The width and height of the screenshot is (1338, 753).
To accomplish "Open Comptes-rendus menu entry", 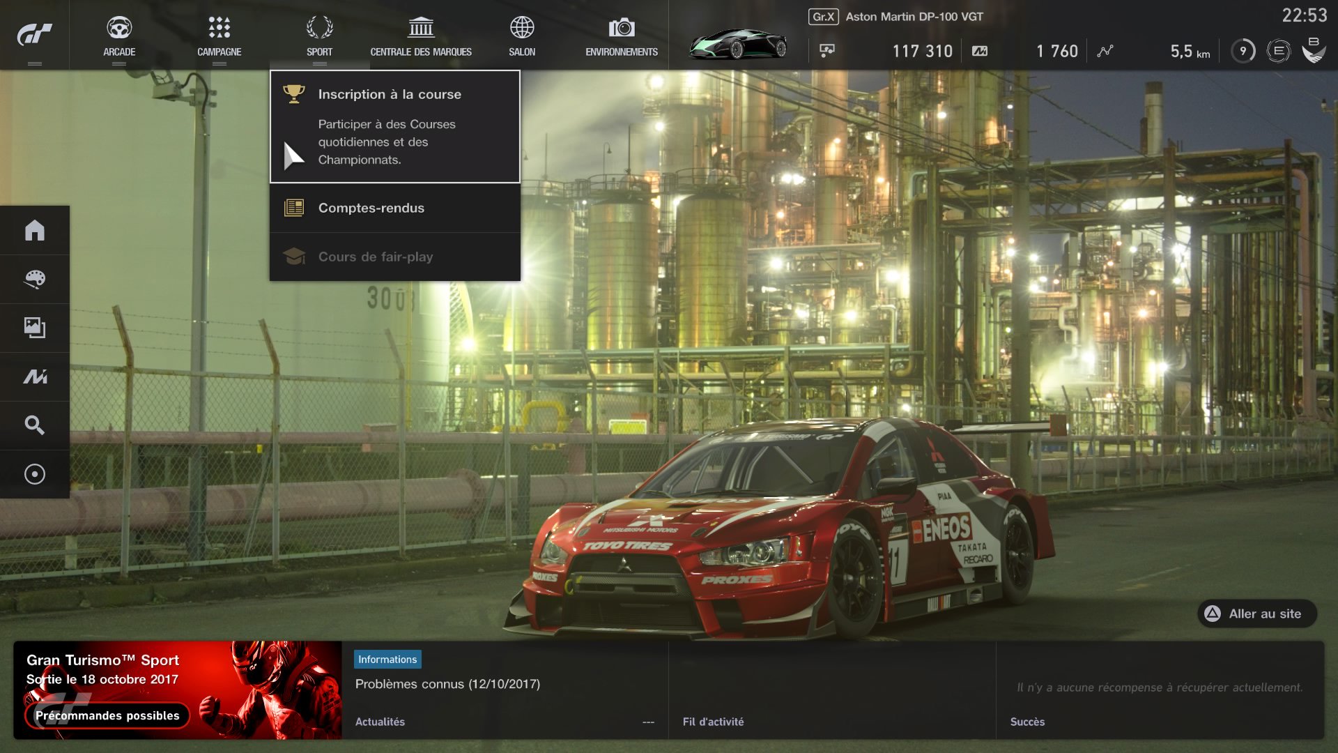I will coord(395,208).
